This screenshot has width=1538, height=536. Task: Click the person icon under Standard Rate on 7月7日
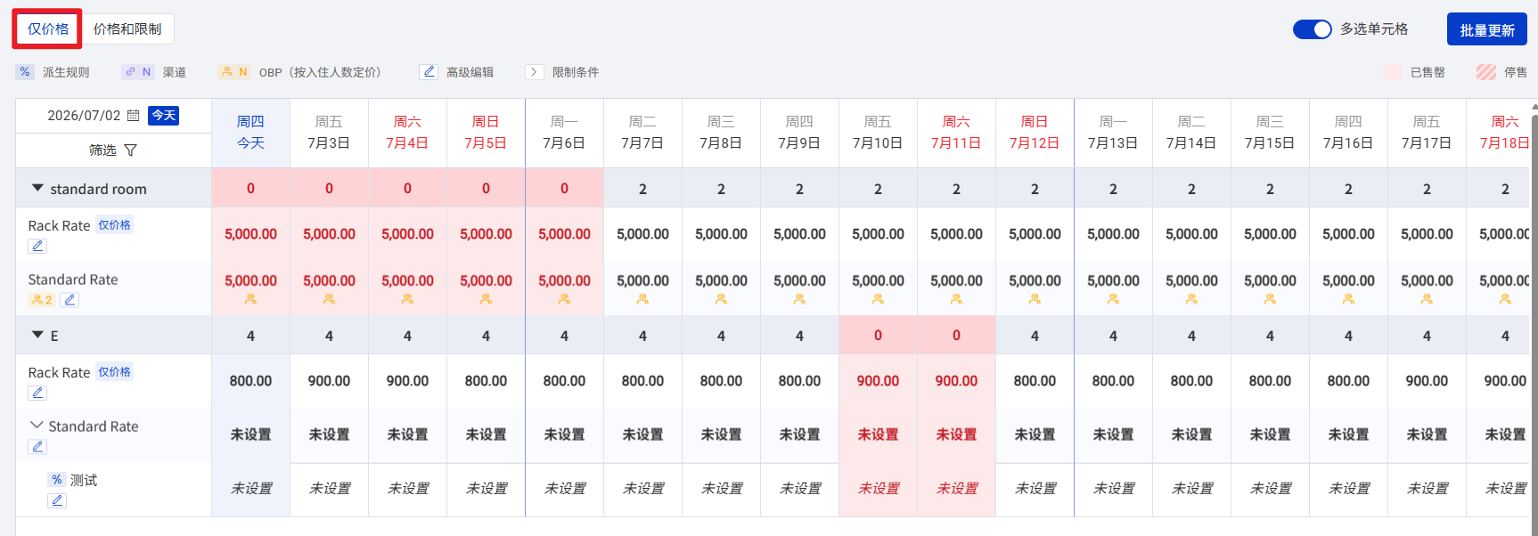642,300
